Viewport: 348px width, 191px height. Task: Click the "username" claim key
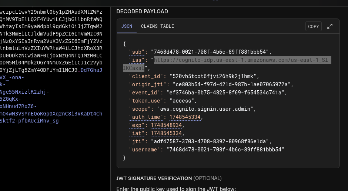click(144, 150)
